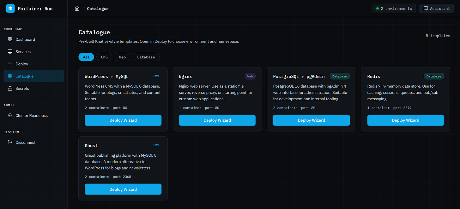Open the Dashboard page
This screenshot has width=460, height=209.
[x=33, y=39]
